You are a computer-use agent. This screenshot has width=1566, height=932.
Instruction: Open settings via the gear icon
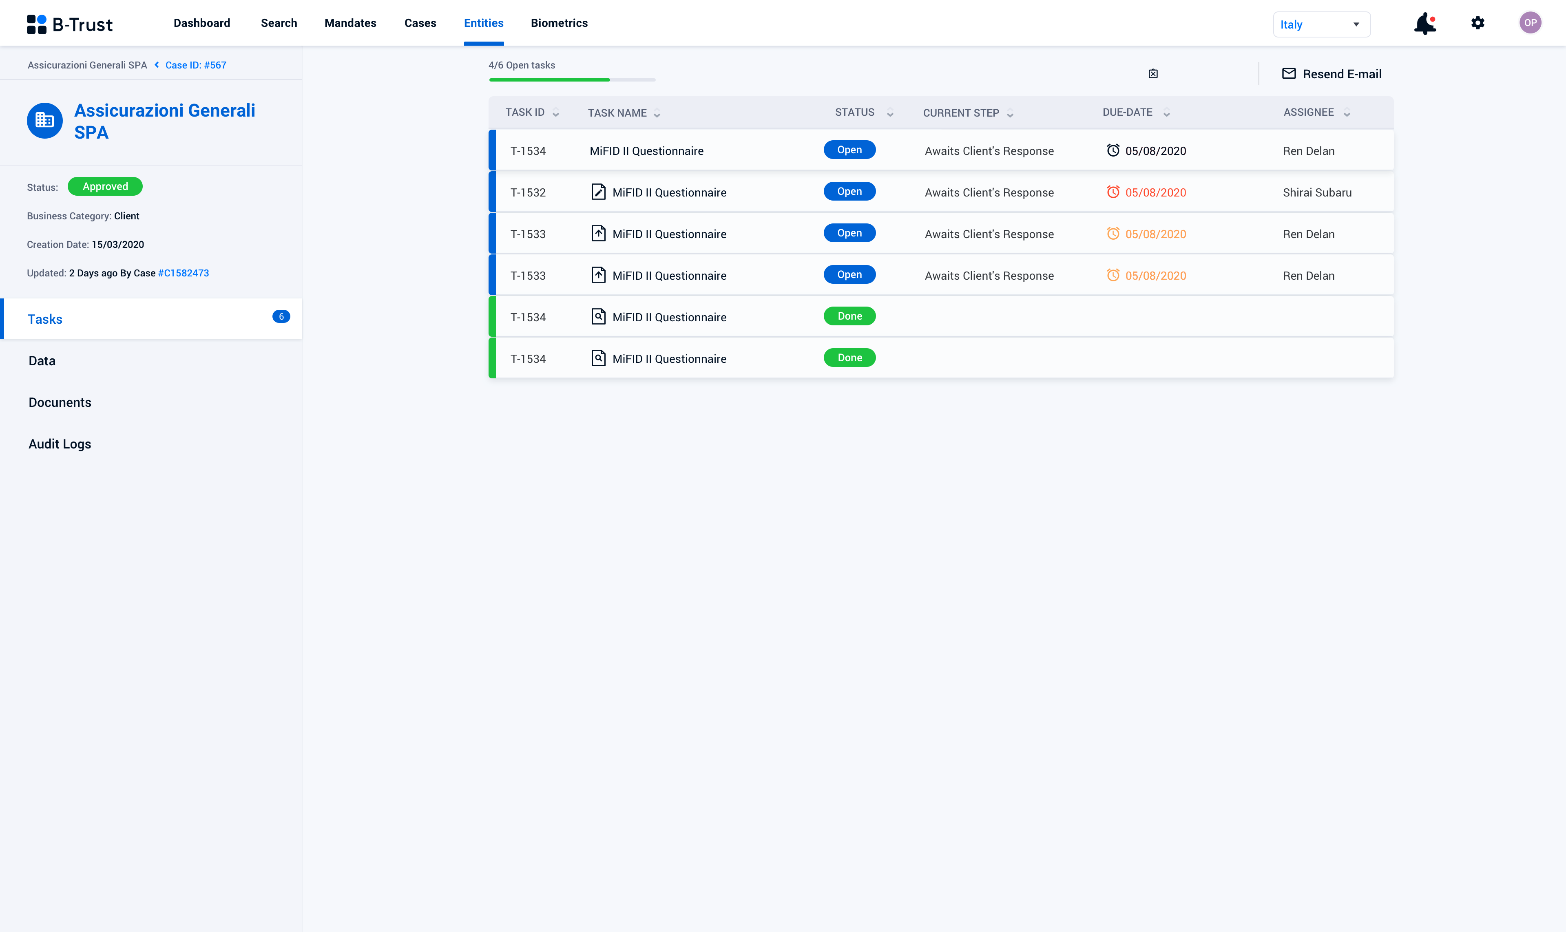[1478, 23]
